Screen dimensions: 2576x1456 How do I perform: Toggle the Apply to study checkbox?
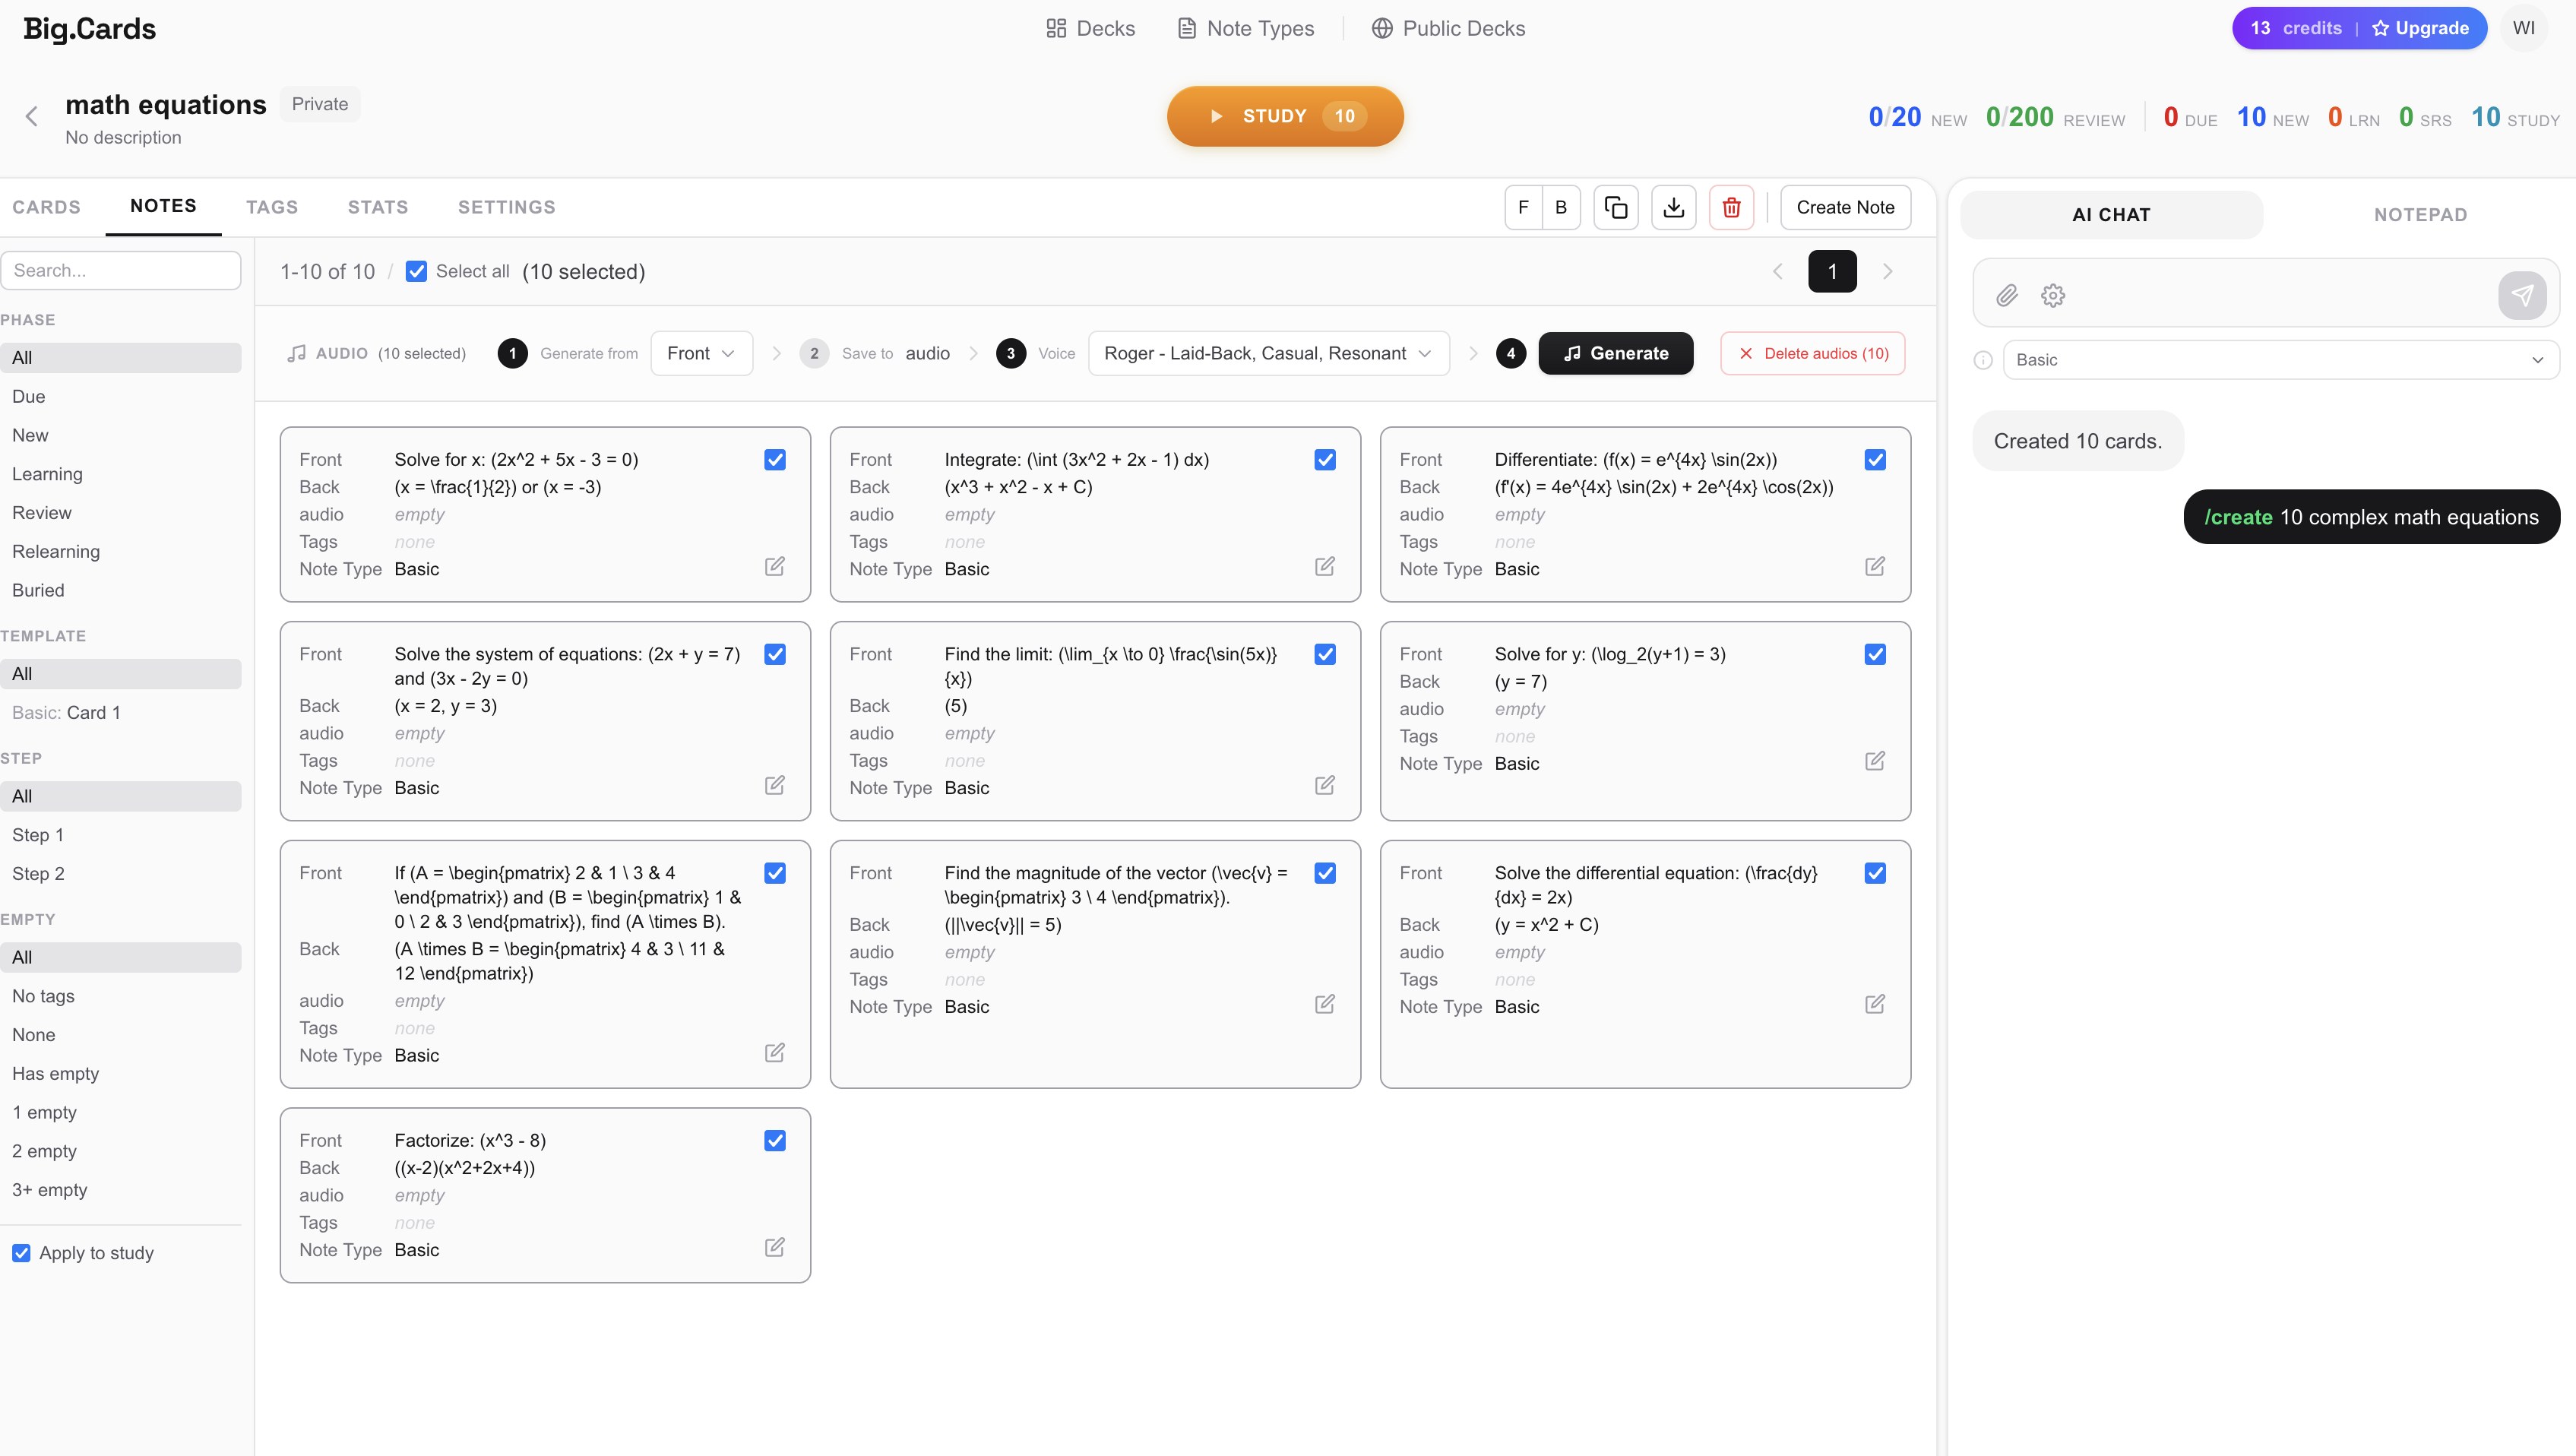[x=21, y=1253]
